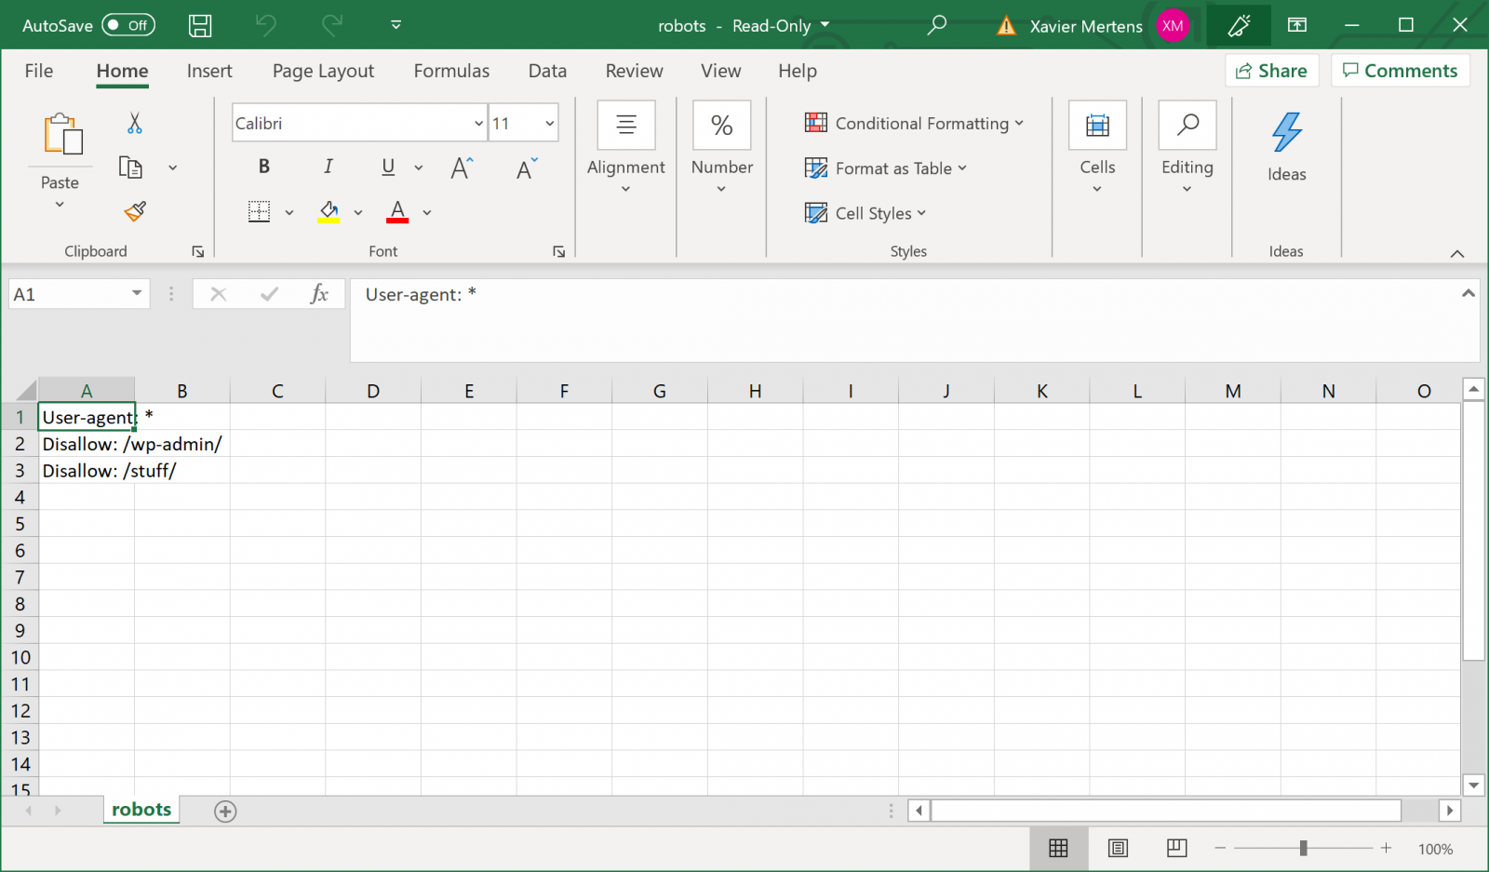1489x872 pixels.
Task: Open the Comments button
Action: [x=1400, y=71]
